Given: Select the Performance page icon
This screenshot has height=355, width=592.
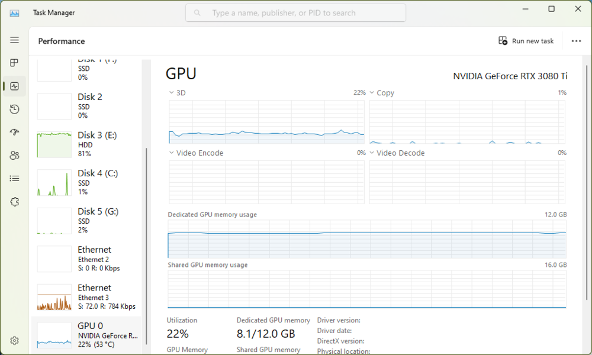Looking at the screenshot, I should coord(14,86).
